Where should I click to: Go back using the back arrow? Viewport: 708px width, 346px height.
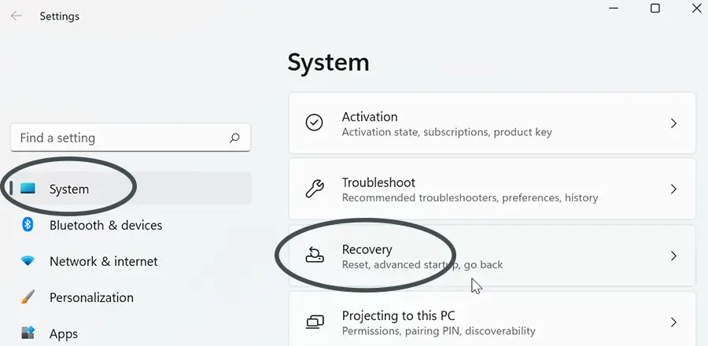[17, 17]
